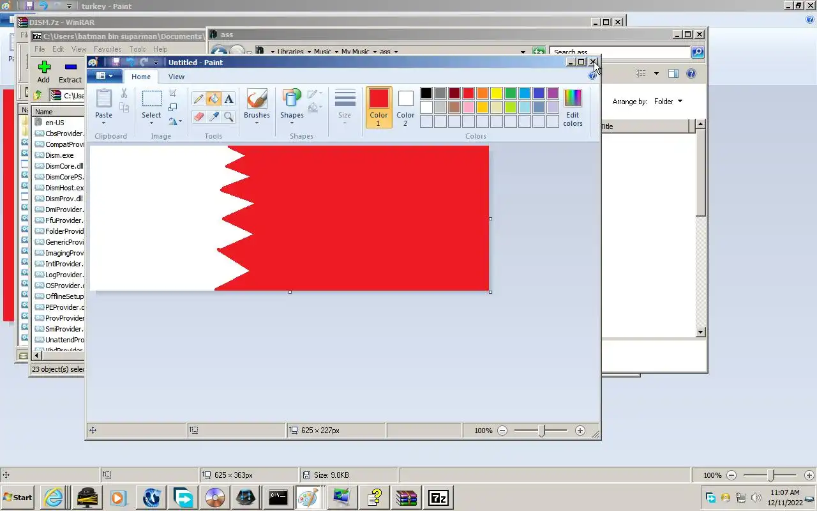Click the Resize icon in Image group
The width and height of the screenshot is (817, 511).
coord(173,107)
